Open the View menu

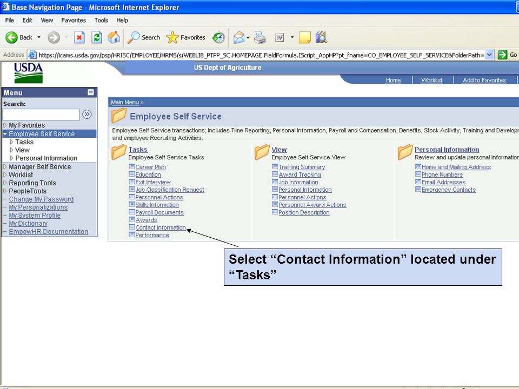pyautogui.click(x=47, y=20)
